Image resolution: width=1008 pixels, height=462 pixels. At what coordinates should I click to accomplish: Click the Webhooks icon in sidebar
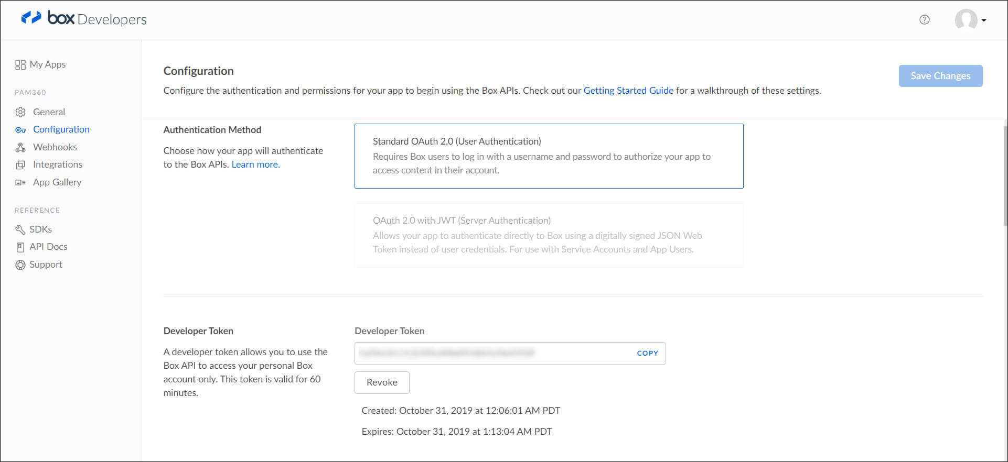pyautogui.click(x=20, y=148)
